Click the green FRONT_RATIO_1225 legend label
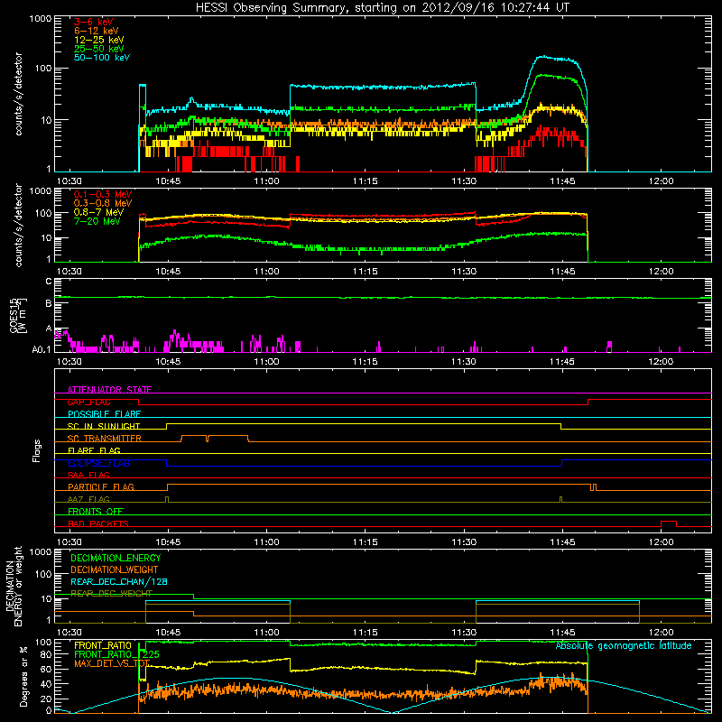Viewport: 722px width, 722px height. pyautogui.click(x=116, y=654)
